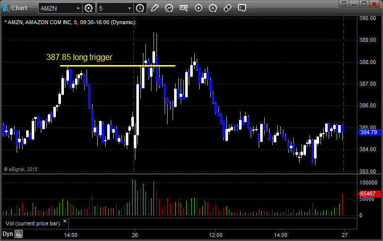Open symbol settings gear icon

[89, 8]
